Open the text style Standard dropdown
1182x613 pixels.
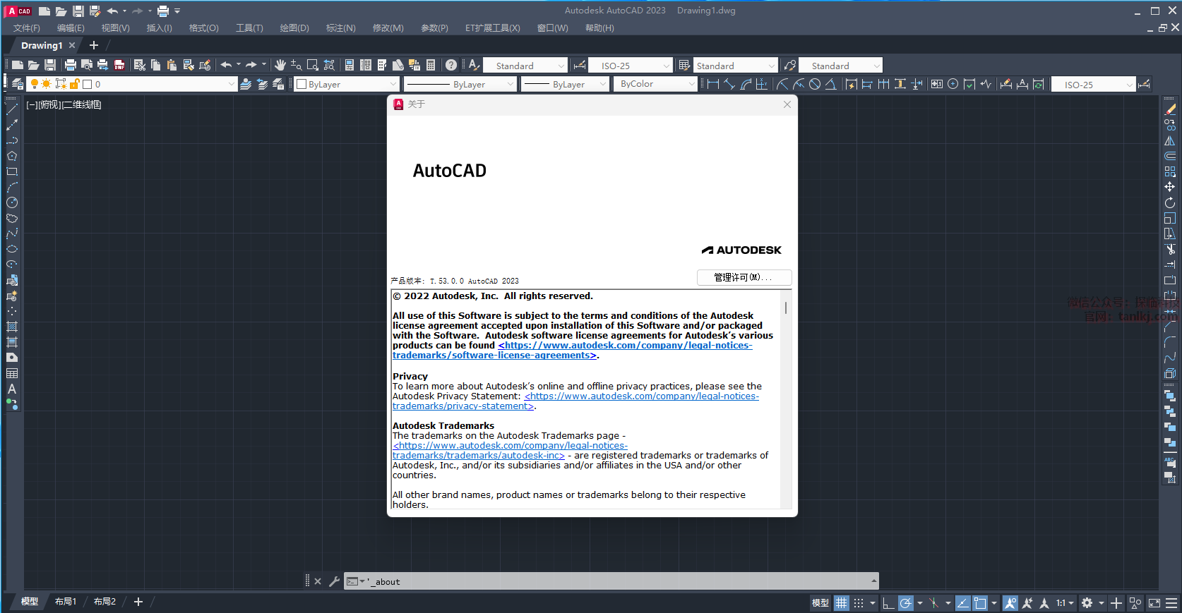pos(525,66)
